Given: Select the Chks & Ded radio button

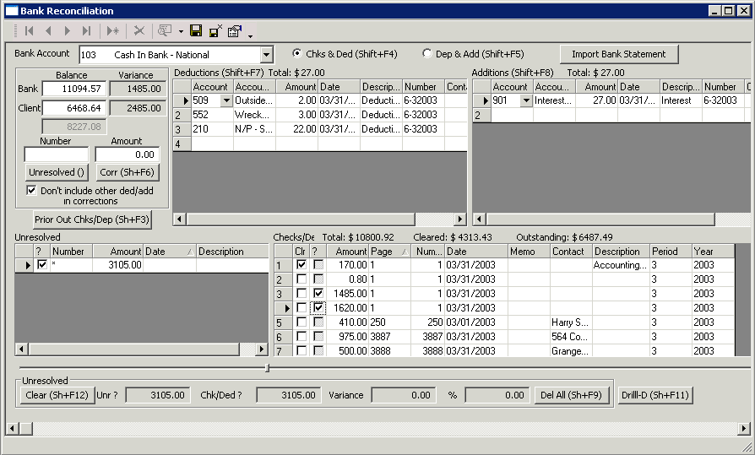Looking at the screenshot, I should pyautogui.click(x=297, y=53).
